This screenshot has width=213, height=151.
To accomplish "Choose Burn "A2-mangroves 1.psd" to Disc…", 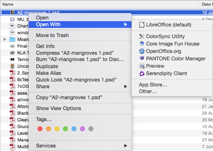I will tap(80, 60).
